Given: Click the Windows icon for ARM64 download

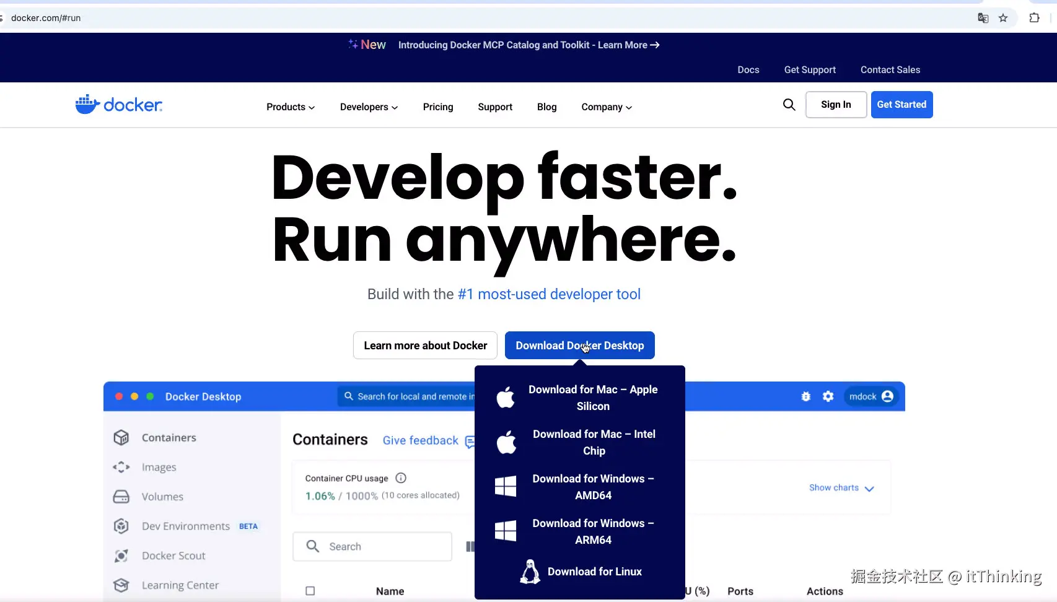Looking at the screenshot, I should [506, 531].
